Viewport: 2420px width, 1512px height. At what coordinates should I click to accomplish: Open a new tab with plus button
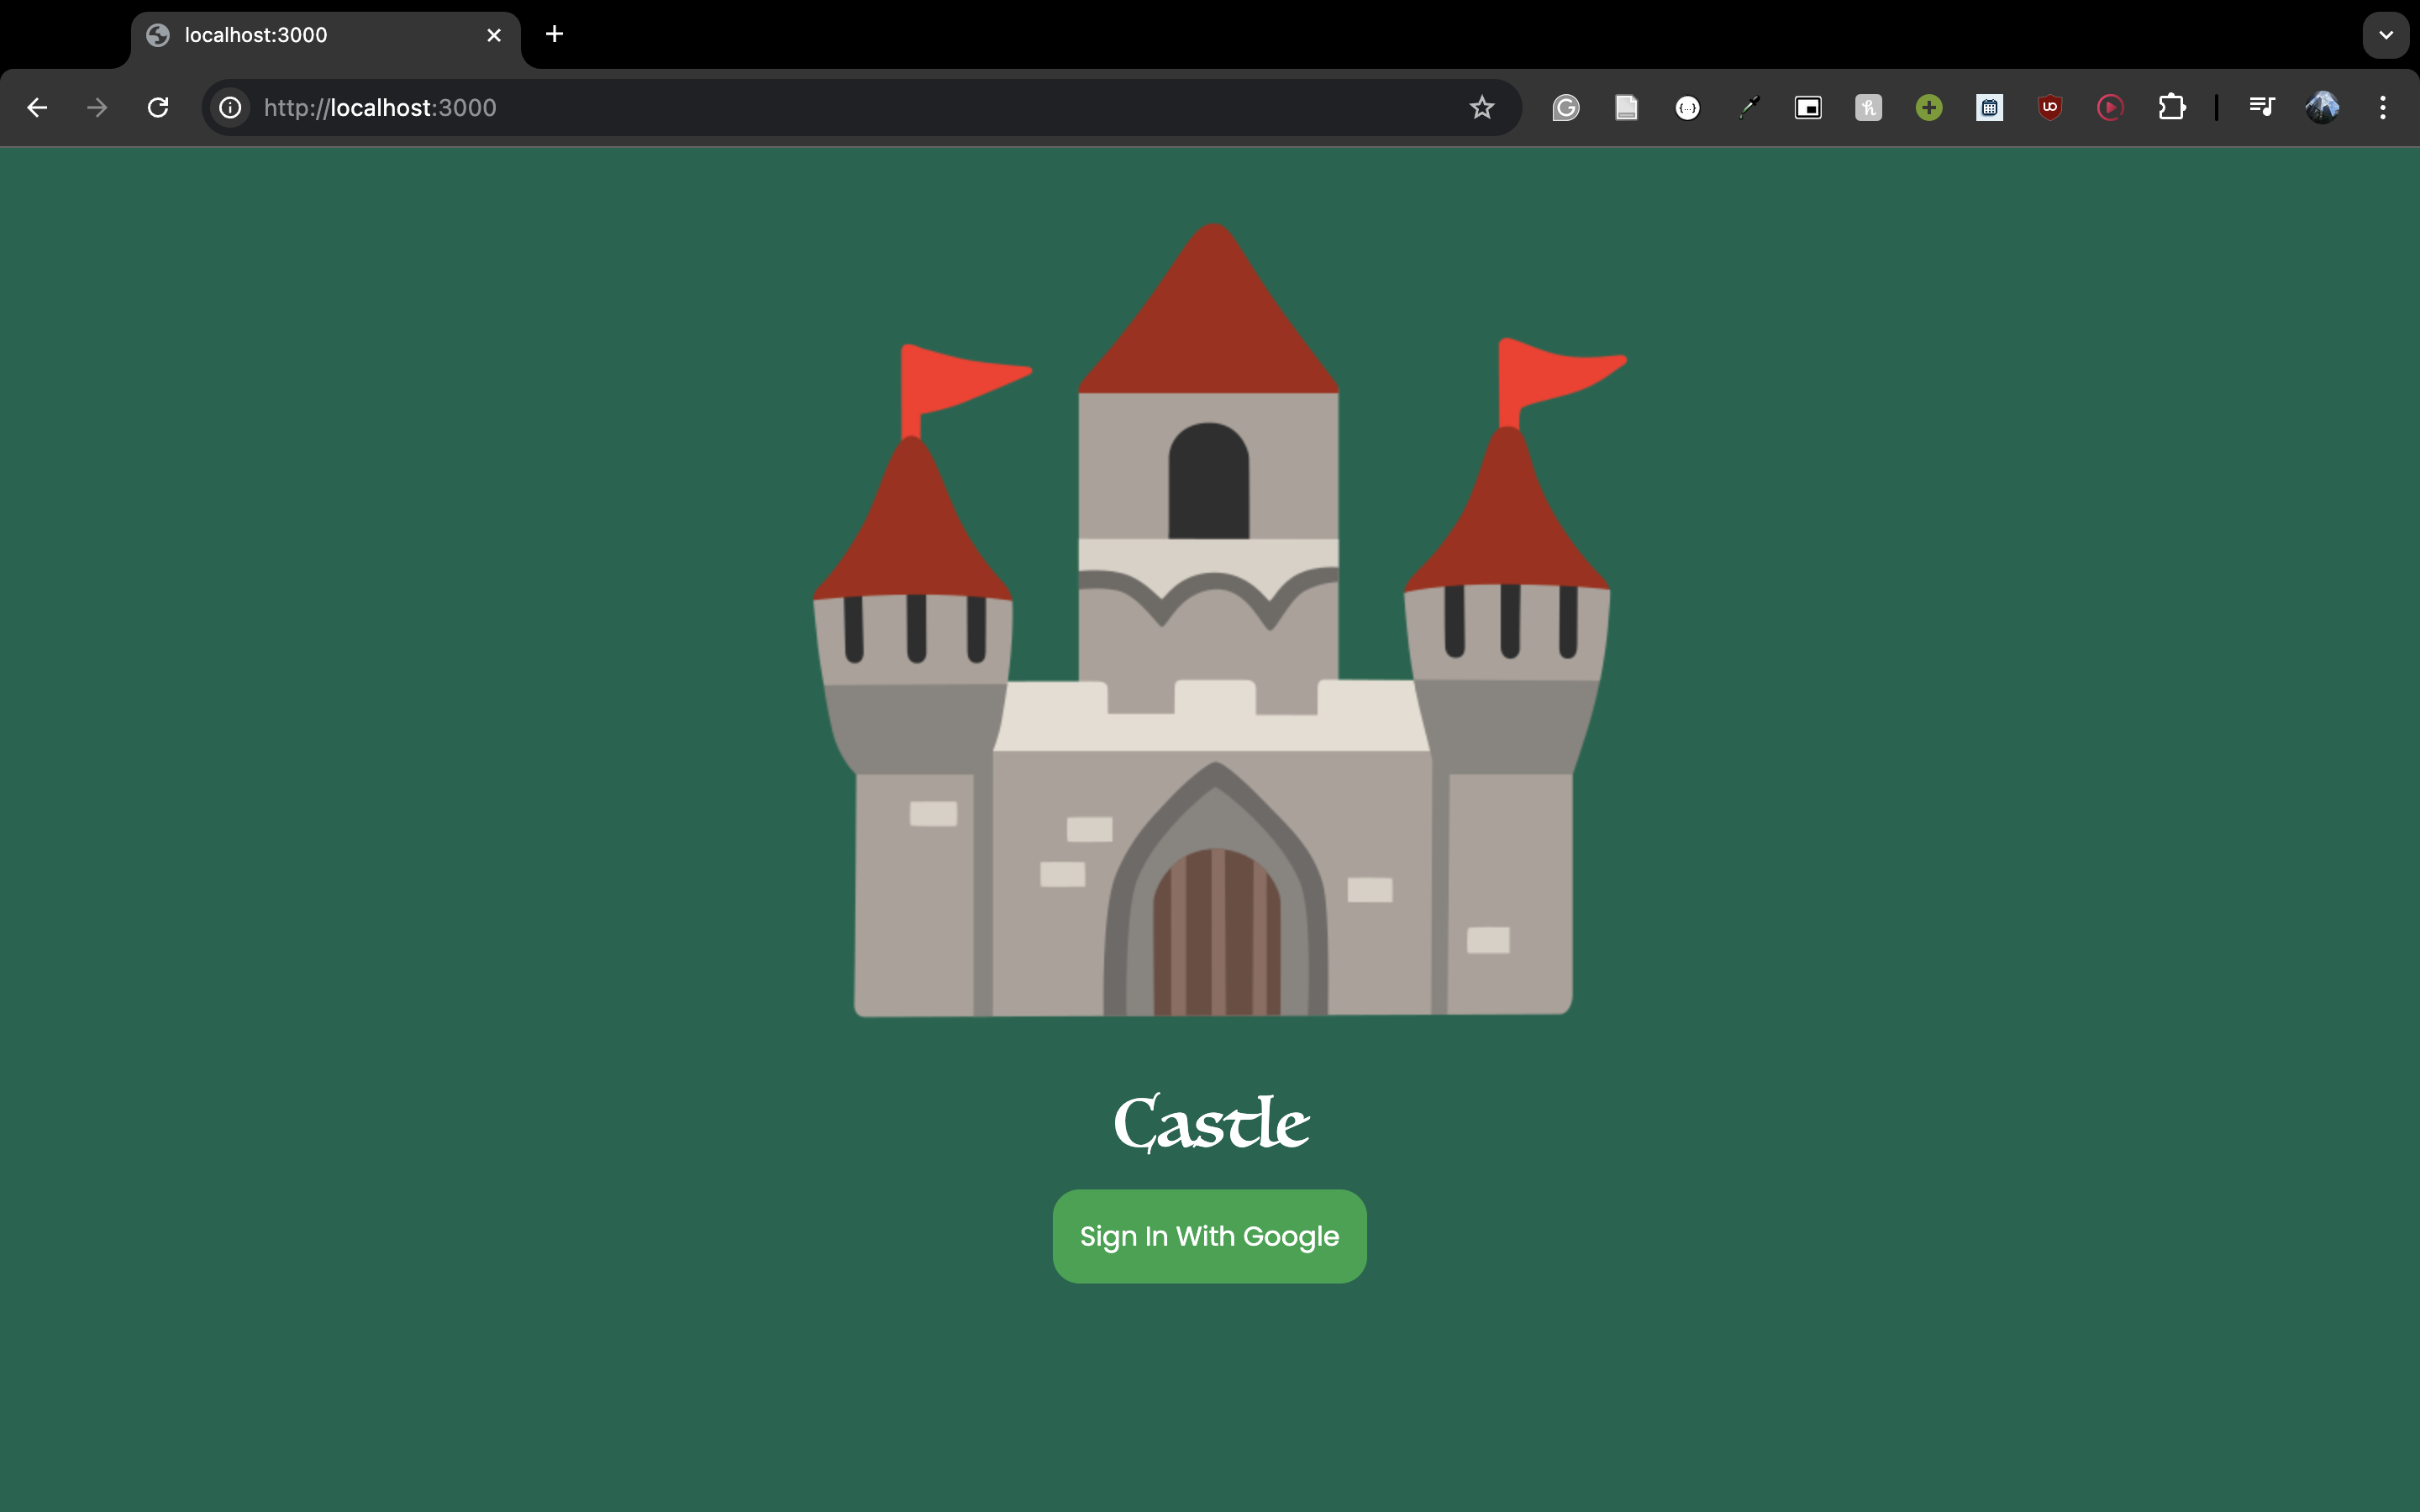554,35
